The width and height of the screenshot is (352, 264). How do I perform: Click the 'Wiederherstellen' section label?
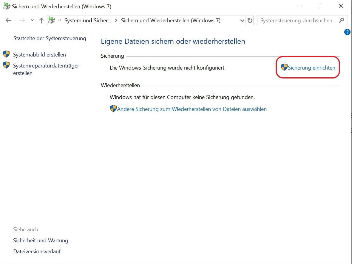click(120, 85)
